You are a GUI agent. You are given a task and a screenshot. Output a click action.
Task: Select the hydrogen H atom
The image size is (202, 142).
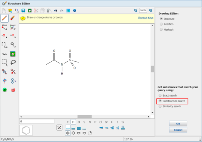[x=73, y=122]
